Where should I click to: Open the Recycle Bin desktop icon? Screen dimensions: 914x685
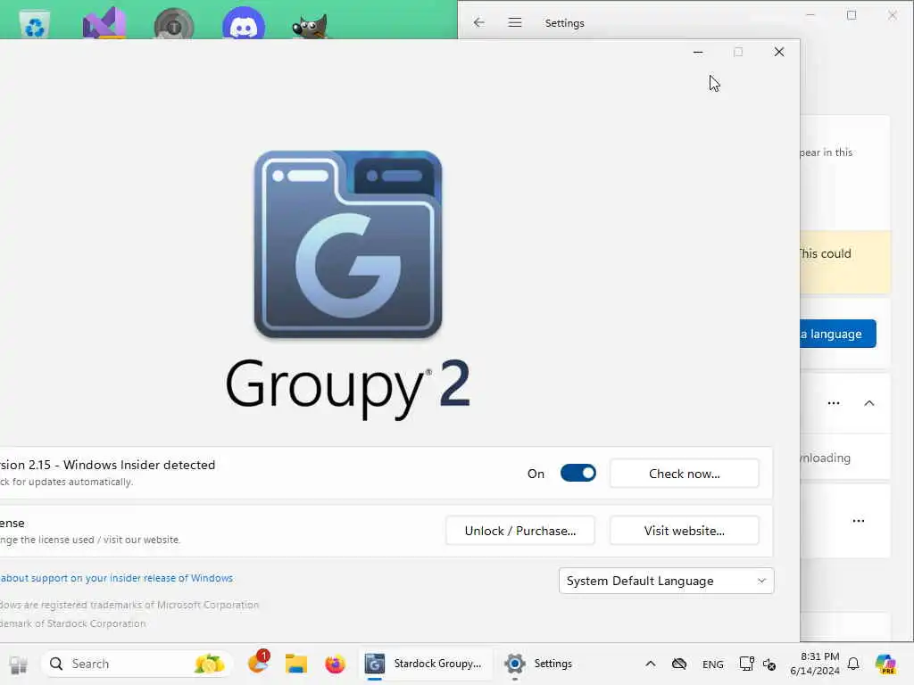pyautogui.click(x=35, y=24)
